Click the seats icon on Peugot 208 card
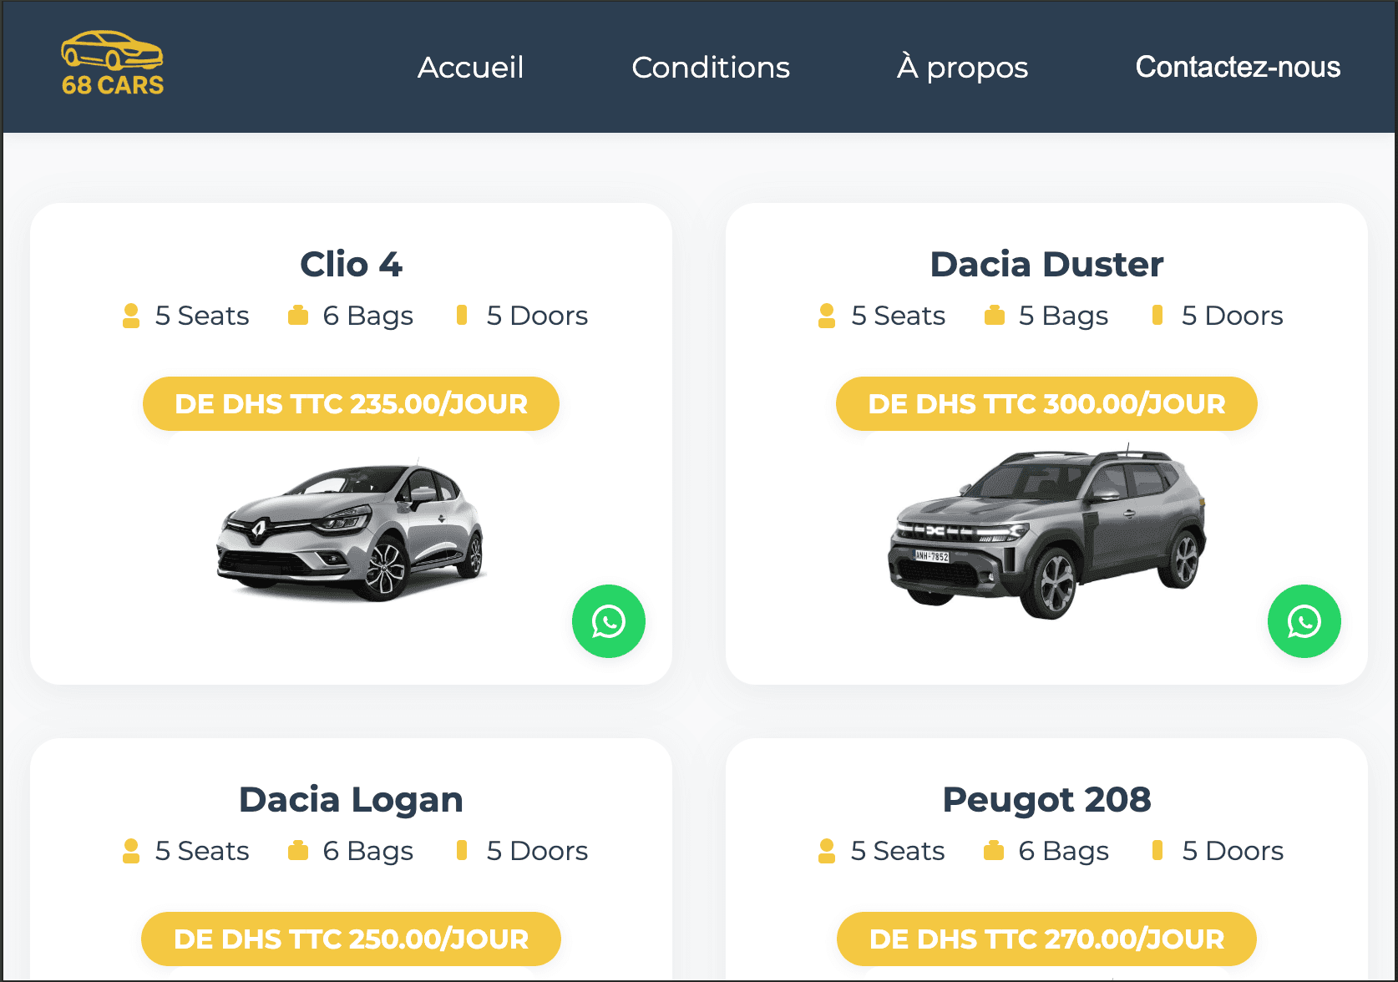This screenshot has height=982, width=1398. click(827, 851)
